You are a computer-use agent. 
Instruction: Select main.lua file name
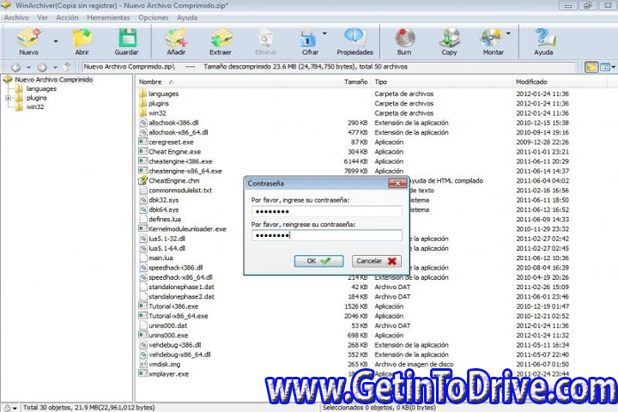tap(161, 257)
